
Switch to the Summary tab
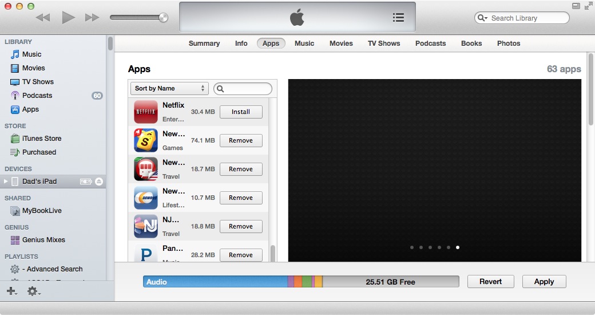[204, 44]
